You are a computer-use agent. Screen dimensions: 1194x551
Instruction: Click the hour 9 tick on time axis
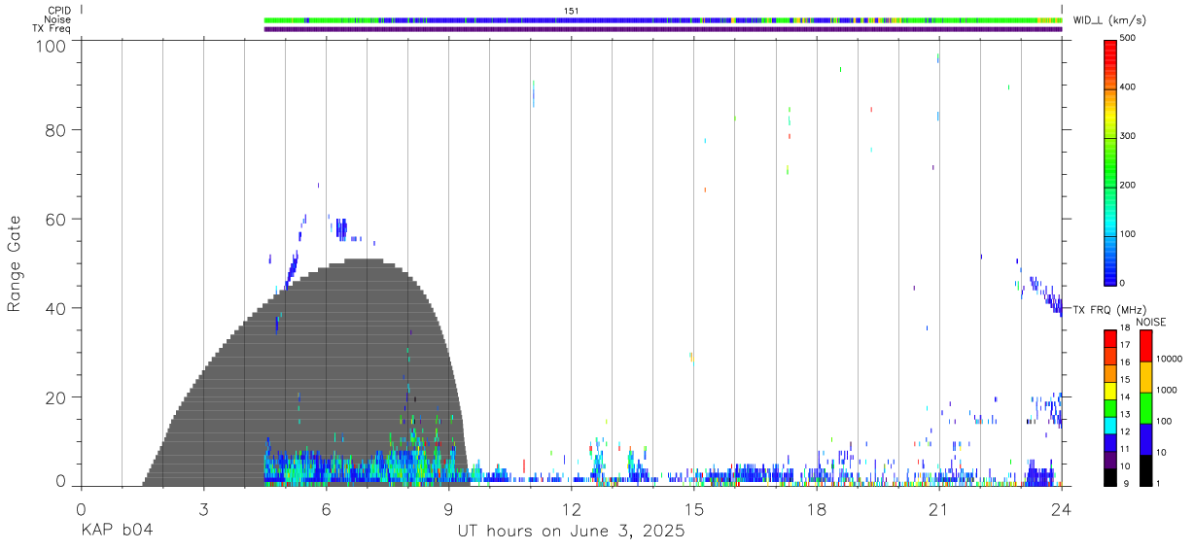point(448,509)
